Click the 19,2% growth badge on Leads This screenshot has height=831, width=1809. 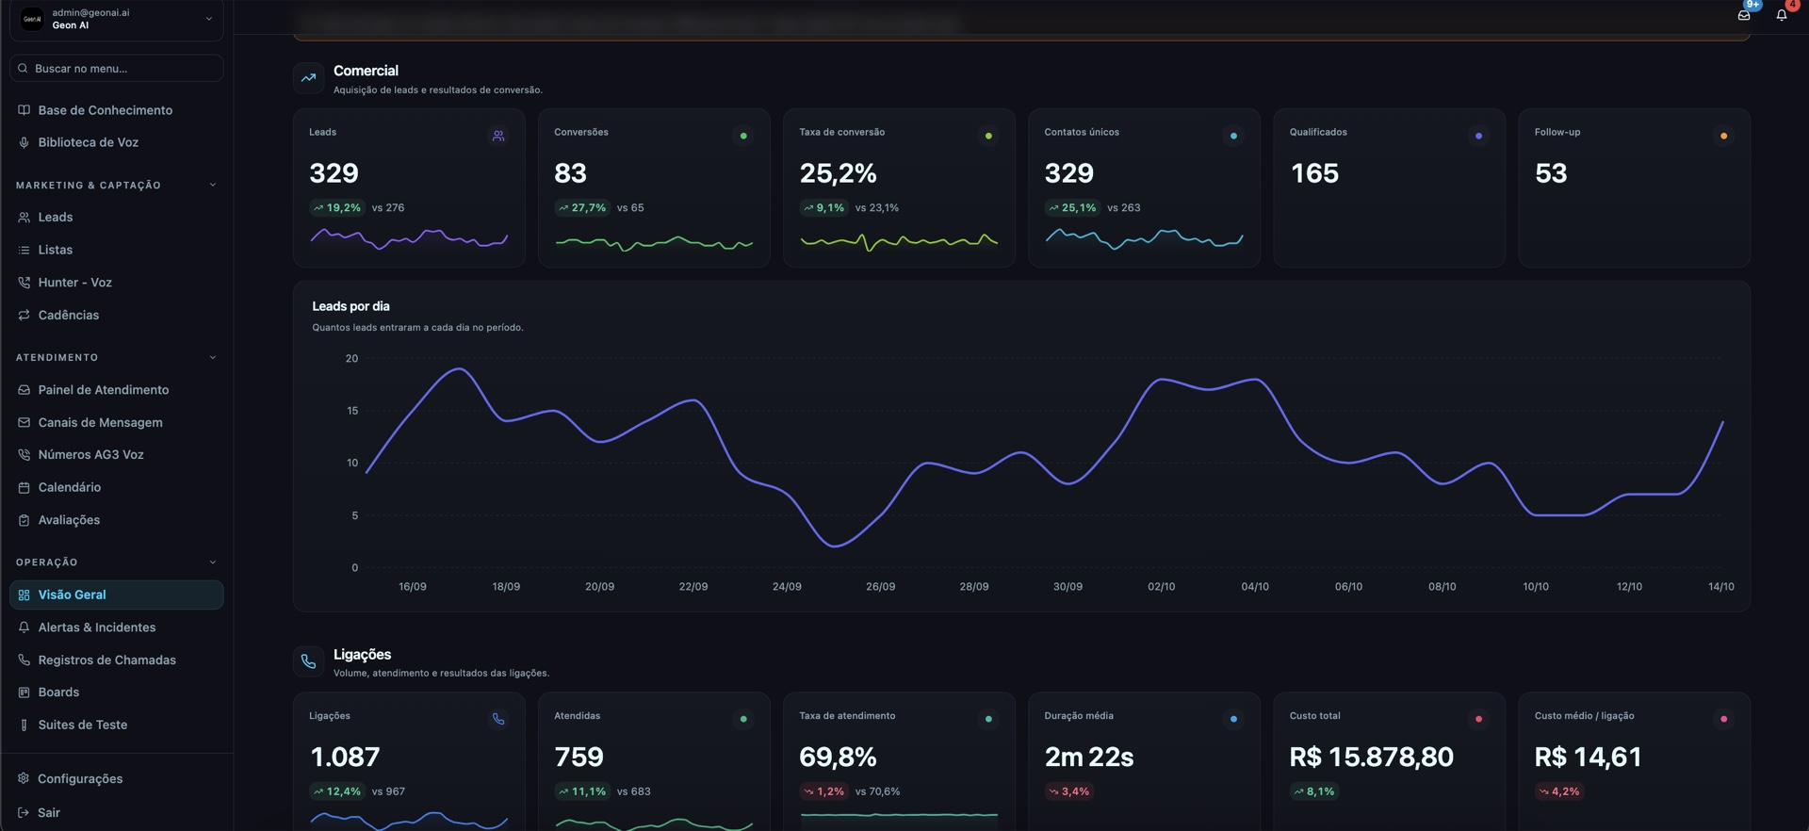coord(337,207)
